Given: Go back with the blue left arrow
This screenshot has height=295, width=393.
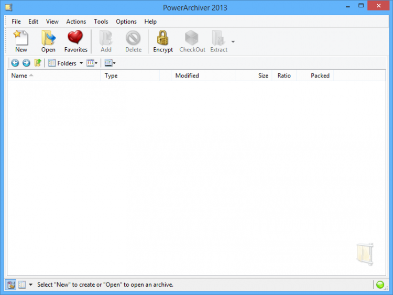Looking at the screenshot, I should click(15, 63).
